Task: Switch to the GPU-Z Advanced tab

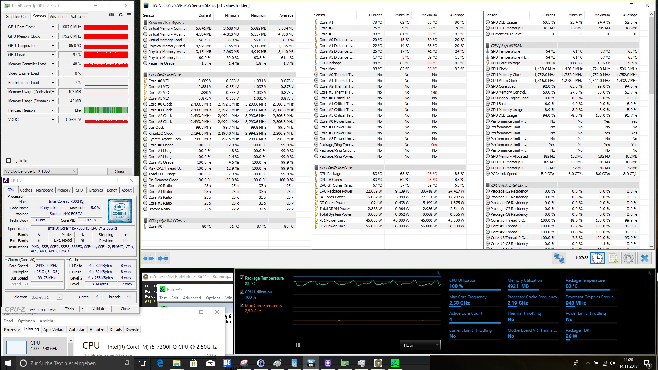Action: tap(58, 17)
